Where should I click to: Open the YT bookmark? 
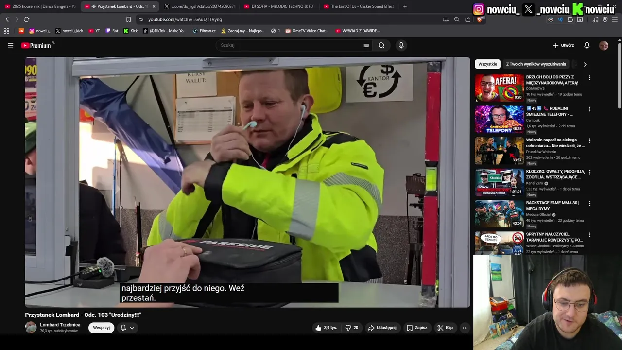point(94,31)
